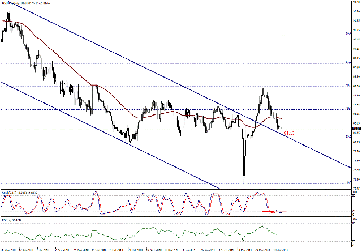Click the date axis at the chart bottom

170,249
